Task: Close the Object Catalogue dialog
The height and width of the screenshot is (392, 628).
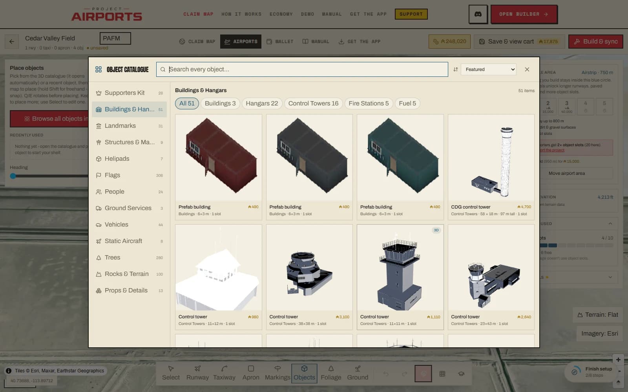Action: 527,69
